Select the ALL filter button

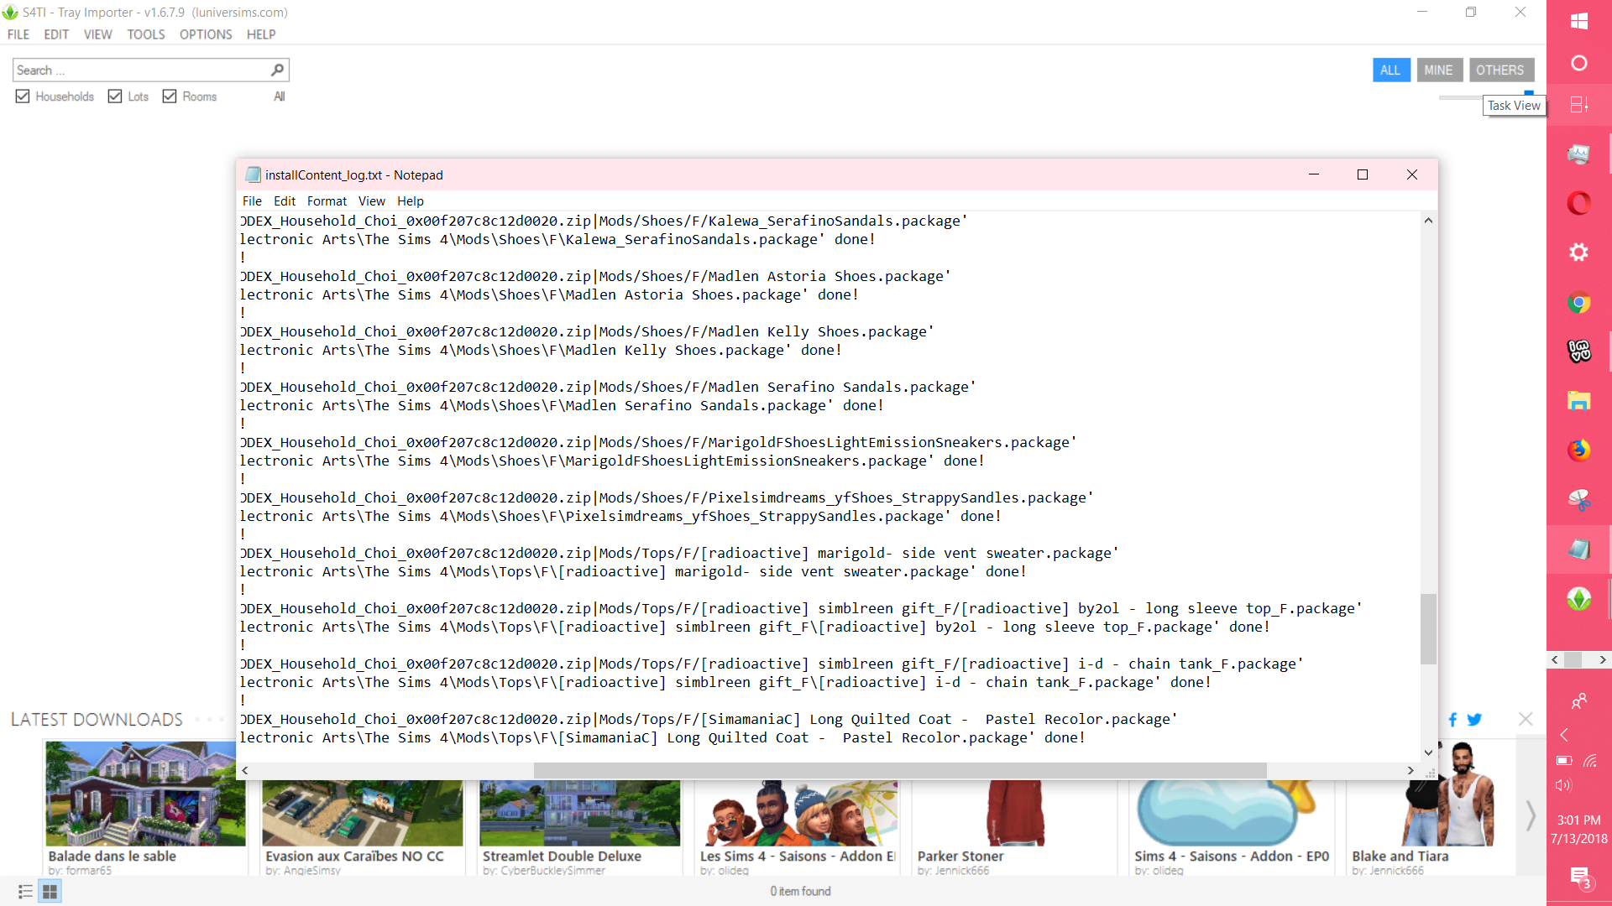(x=1390, y=70)
